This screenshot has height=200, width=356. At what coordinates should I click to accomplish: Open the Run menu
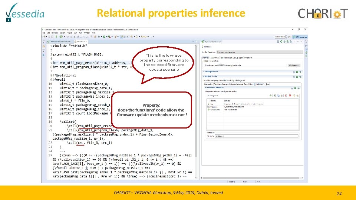(x=80, y=33)
